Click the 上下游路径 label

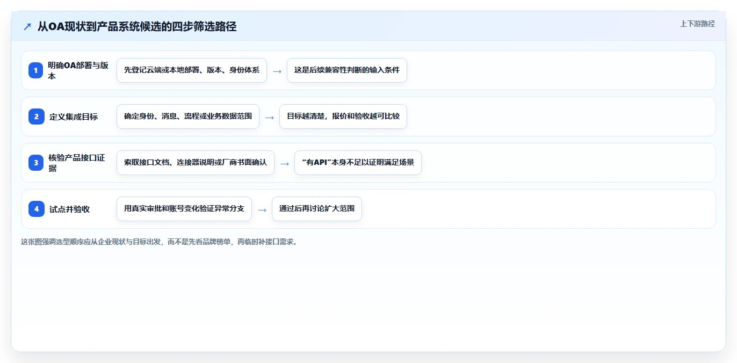[x=697, y=24]
